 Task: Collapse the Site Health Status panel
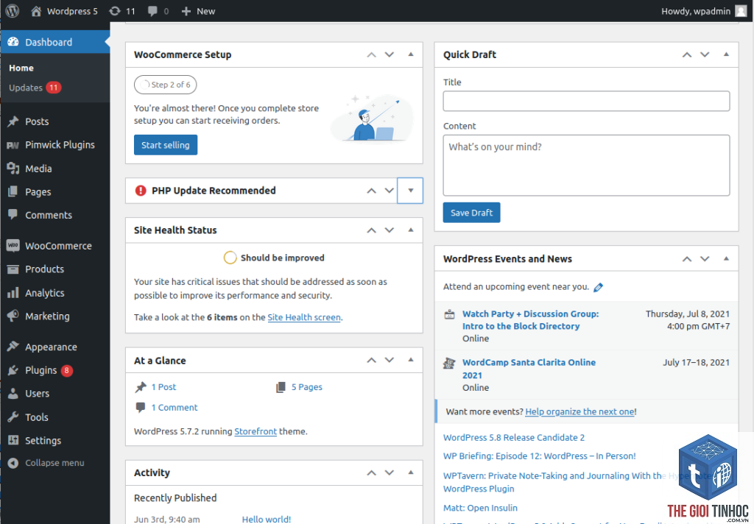(411, 230)
